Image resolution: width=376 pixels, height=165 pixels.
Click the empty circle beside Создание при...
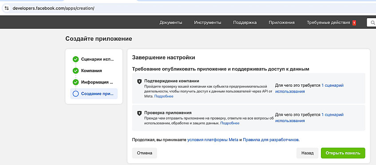point(75,94)
